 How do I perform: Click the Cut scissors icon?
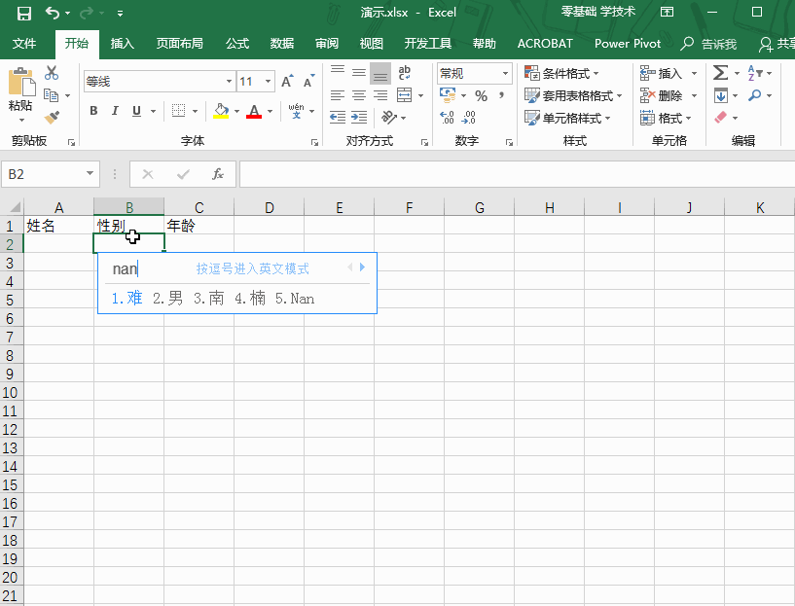pos(52,72)
